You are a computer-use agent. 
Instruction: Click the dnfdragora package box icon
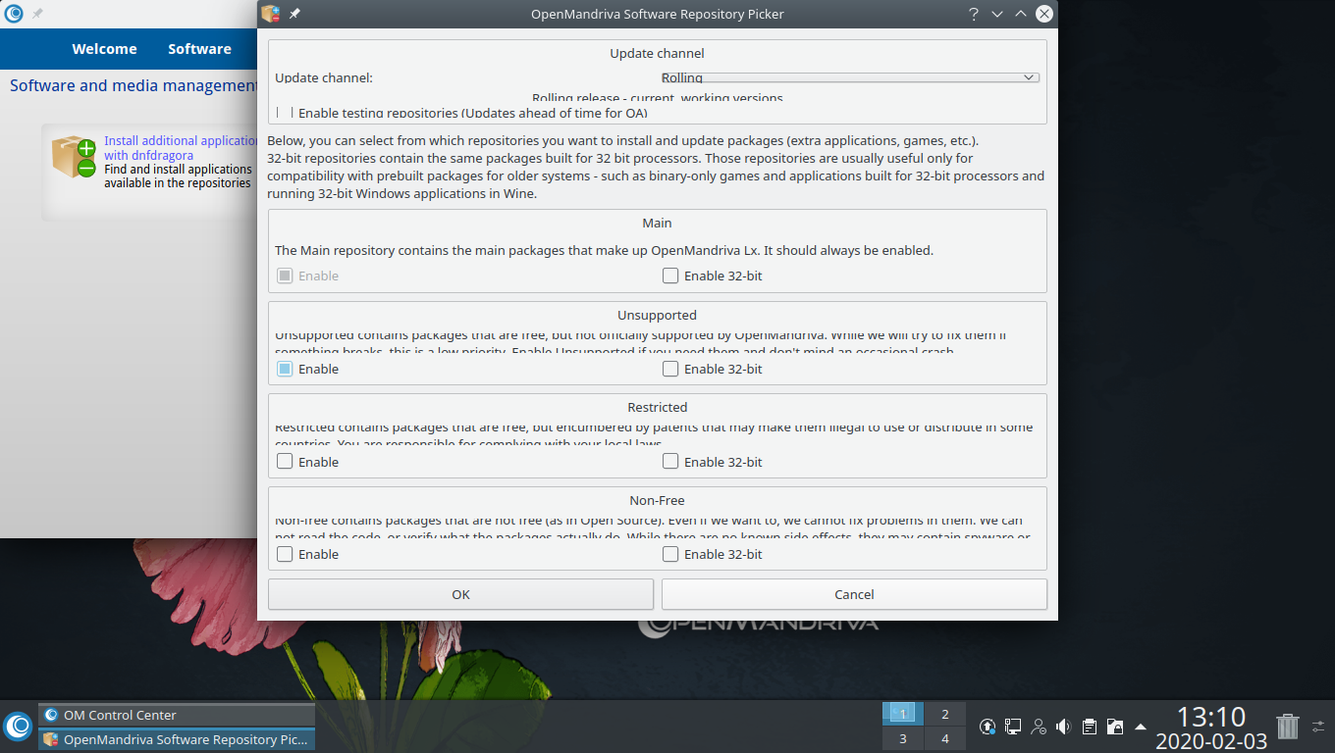[74, 157]
